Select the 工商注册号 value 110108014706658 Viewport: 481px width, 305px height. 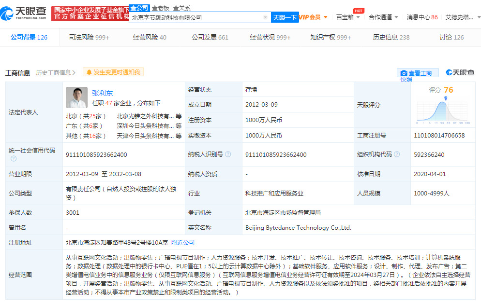click(439, 136)
